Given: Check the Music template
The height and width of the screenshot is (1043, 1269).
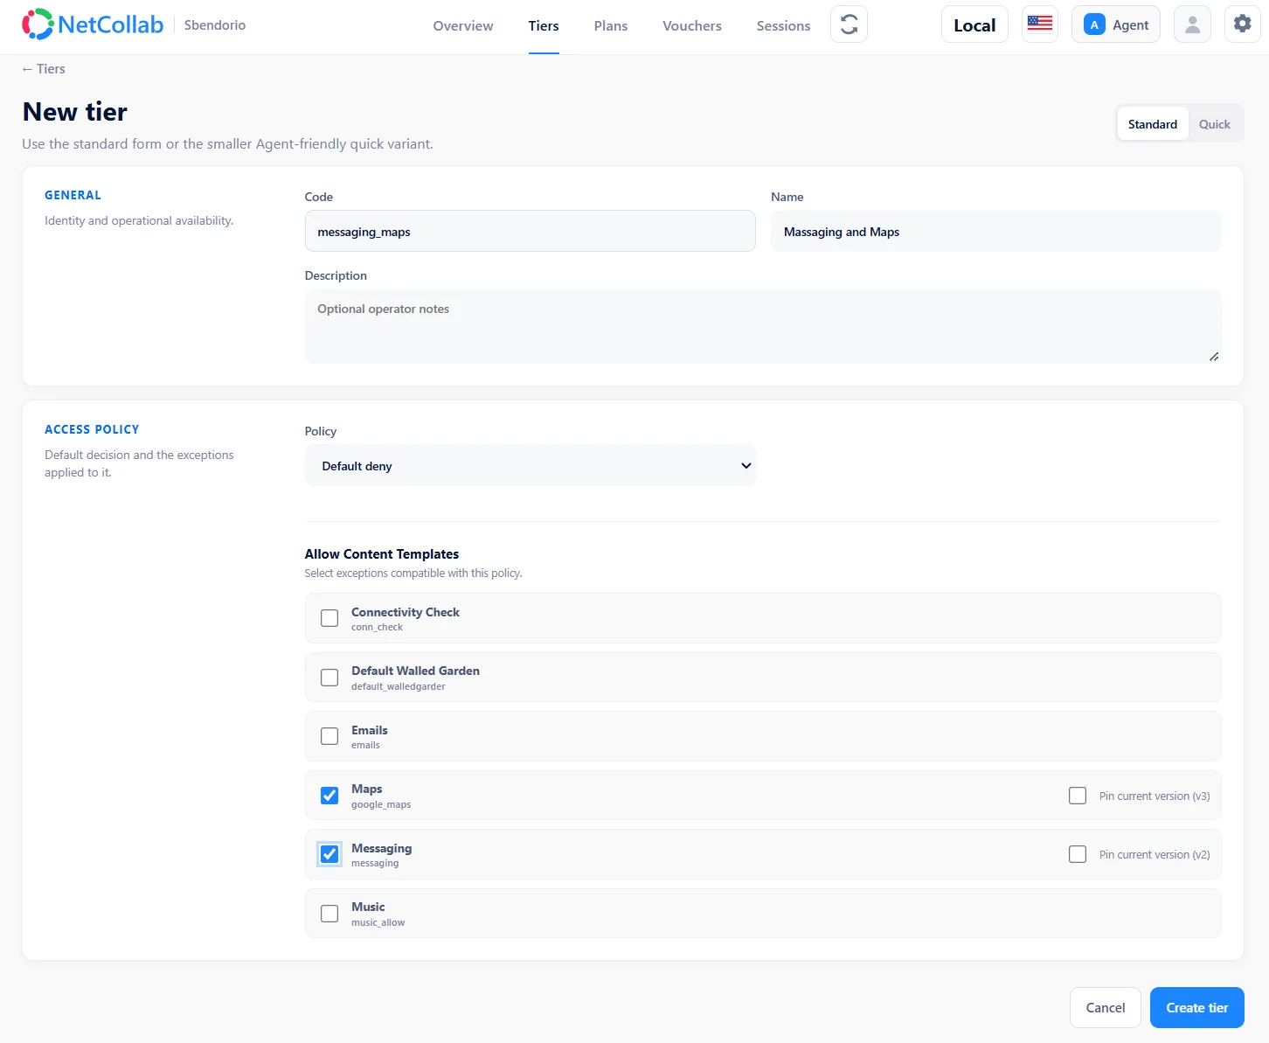Looking at the screenshot, I should coord(329,914).
